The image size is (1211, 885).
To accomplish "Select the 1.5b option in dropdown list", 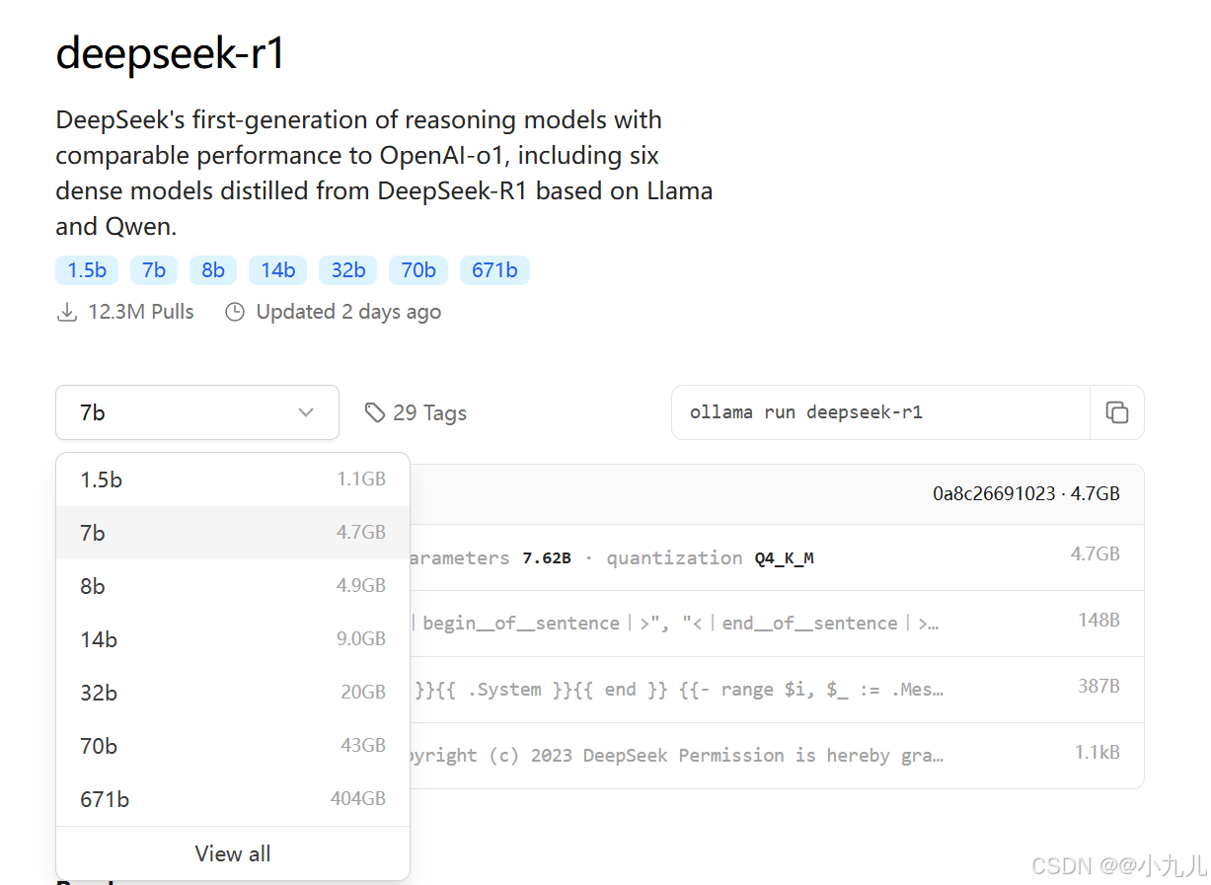I will pos(233,479).
